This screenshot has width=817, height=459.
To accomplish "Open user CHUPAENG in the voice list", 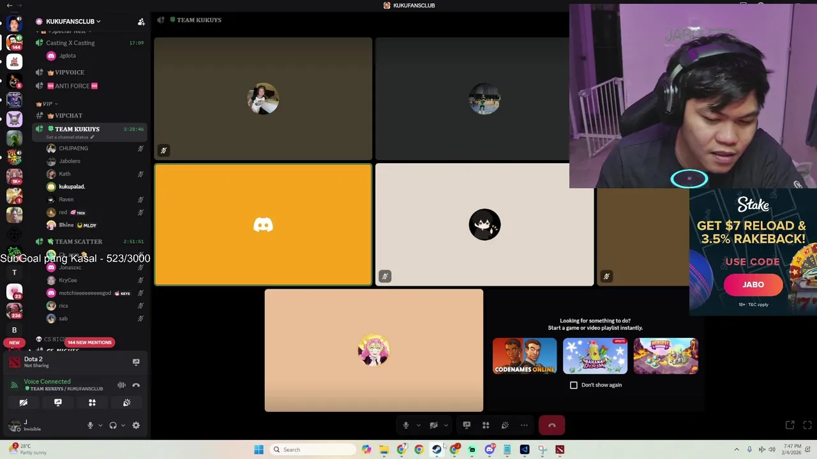I will point(73,148).
